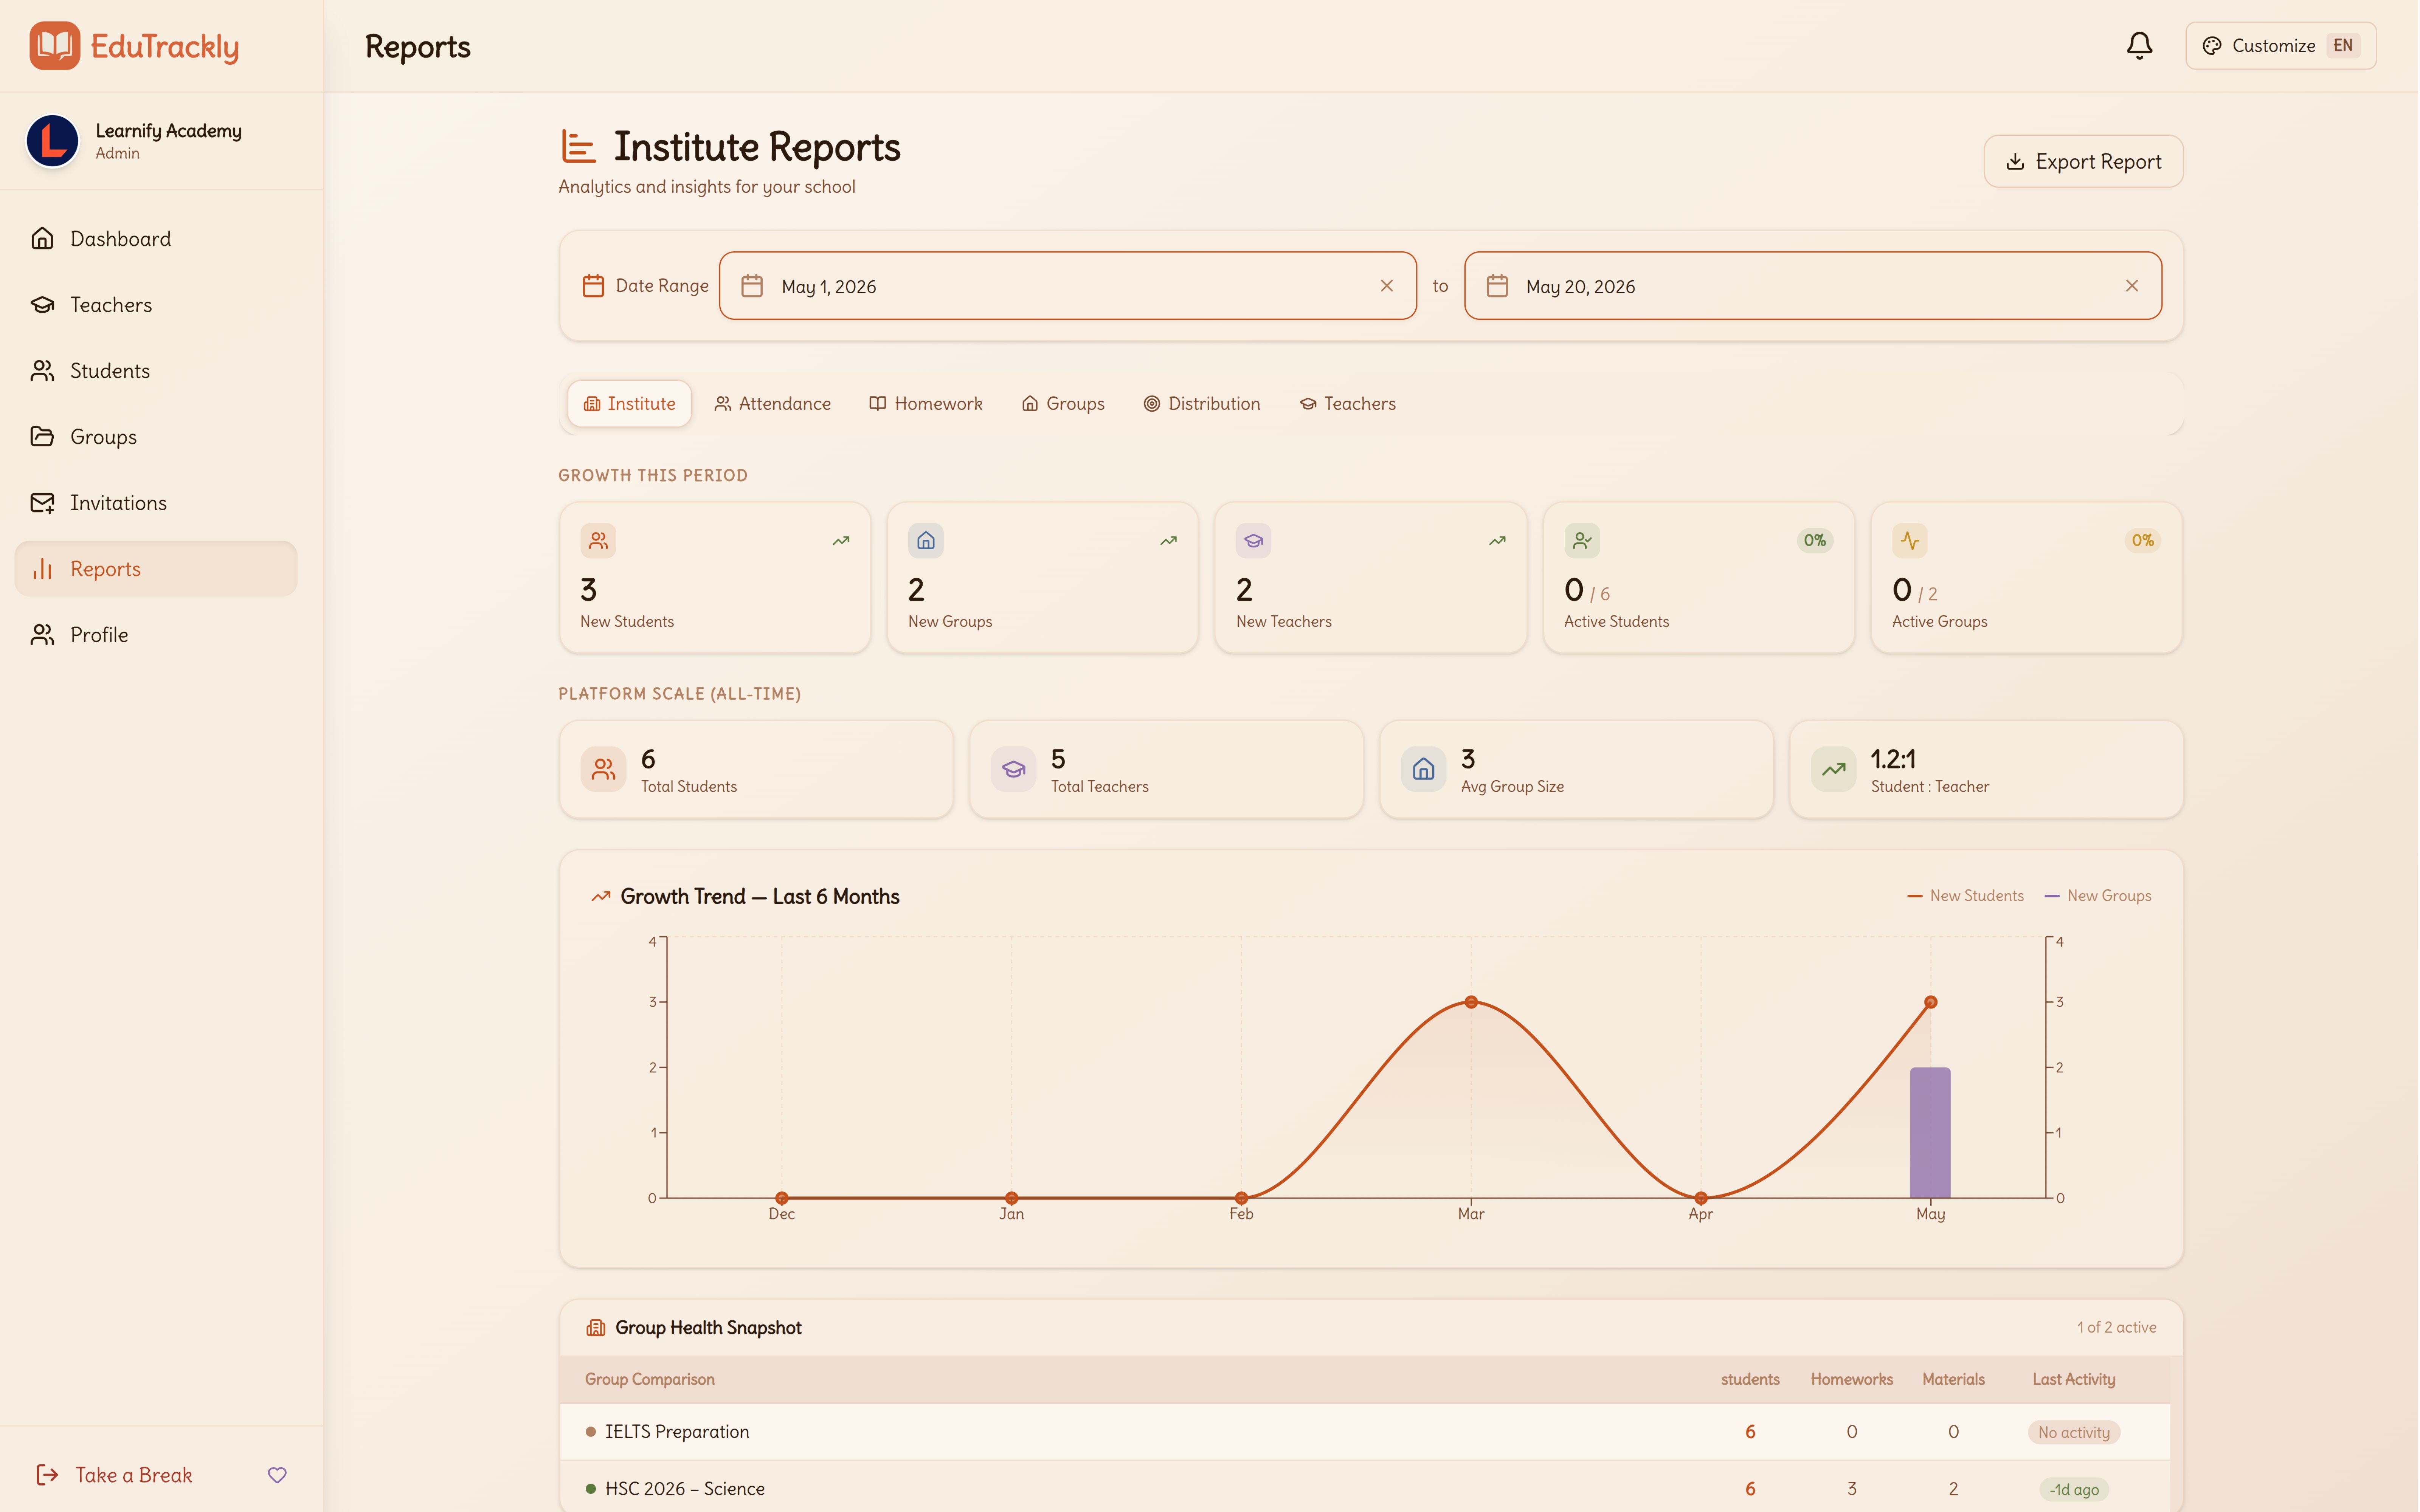The image size is (2420, 1512).
Task: Click the May data point on chart
Action: [x=1931, y=1002]
